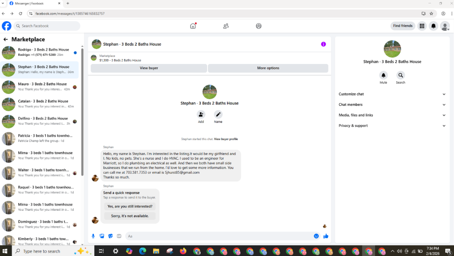The image size is (454, 256).
Task: Open File Explorer from taskbar
Action: point(156,251)
